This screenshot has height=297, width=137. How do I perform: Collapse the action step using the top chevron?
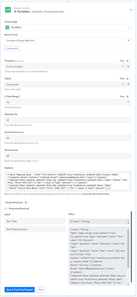tap(131, 10)
